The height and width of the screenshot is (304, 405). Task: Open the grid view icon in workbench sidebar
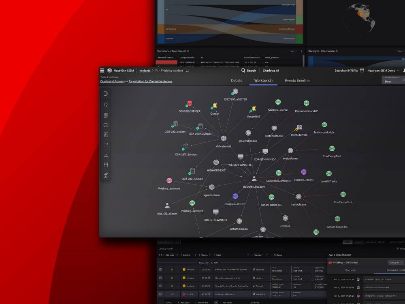[106, 165]
